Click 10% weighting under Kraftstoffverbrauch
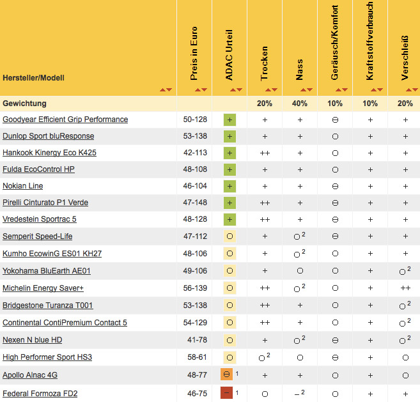The height and width of the screenshot is (402, 420). (x=370, y=104)
